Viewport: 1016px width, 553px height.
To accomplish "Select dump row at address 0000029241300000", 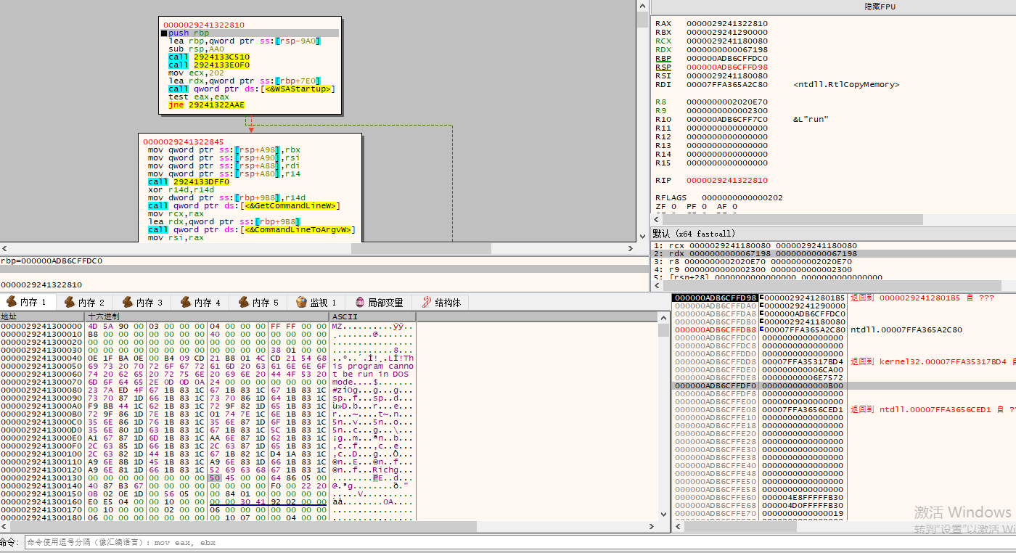I will [208, 327].
